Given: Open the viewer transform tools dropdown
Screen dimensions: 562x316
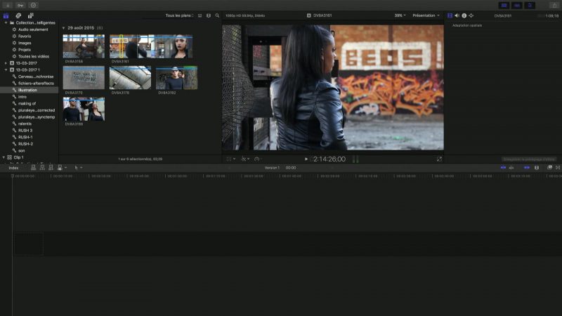Looking at the screenshot, I should pyautogui.click(x=231, y=159).
